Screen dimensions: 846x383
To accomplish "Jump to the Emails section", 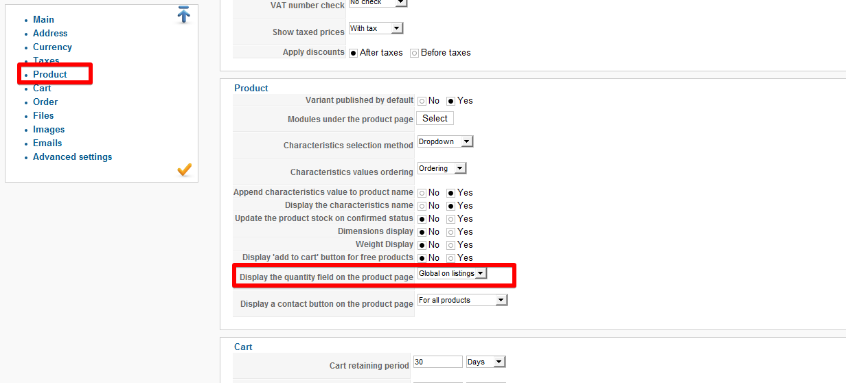I will [47, 143].
